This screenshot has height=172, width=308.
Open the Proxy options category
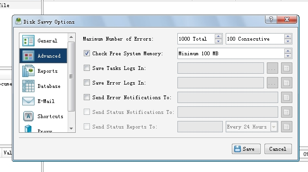click(44, 128)
